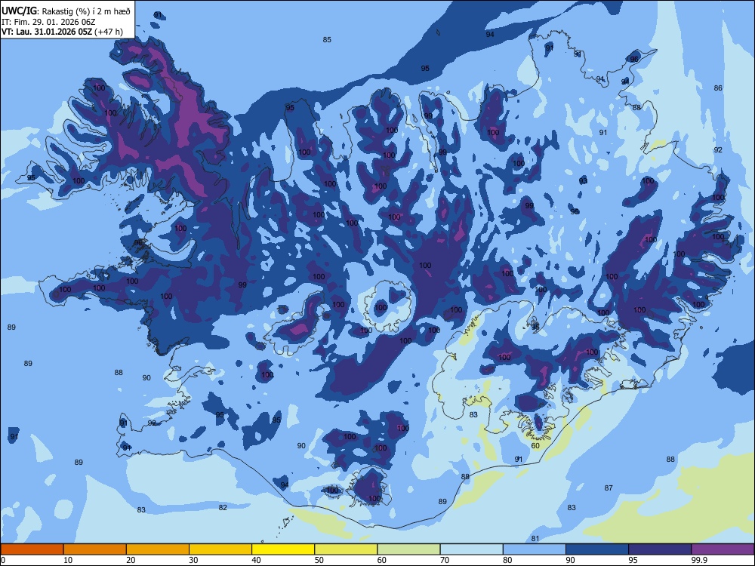This screenshot has height=566, width=755.
Task: Click the '93' humidity value on the map
Action: tap(583, 180)
